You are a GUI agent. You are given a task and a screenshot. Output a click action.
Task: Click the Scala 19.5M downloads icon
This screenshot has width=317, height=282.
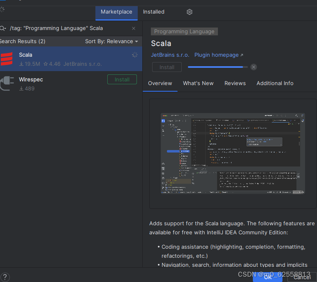coord(21,64)
